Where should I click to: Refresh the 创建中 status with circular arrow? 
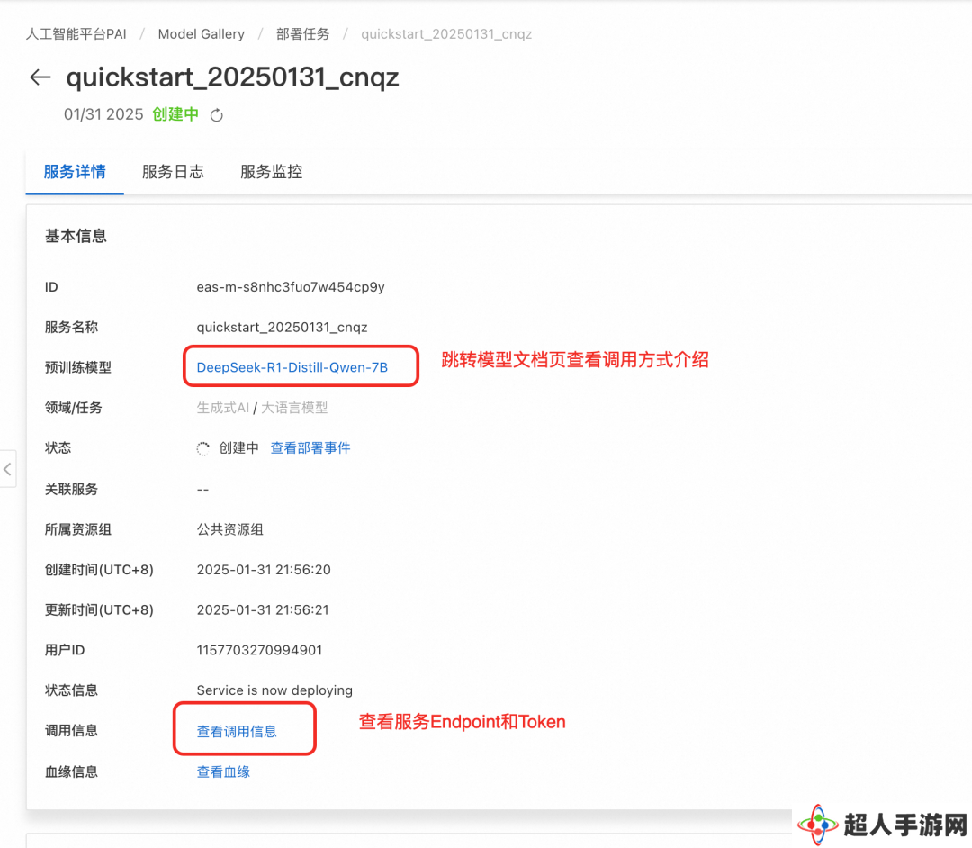click(216, 115)
